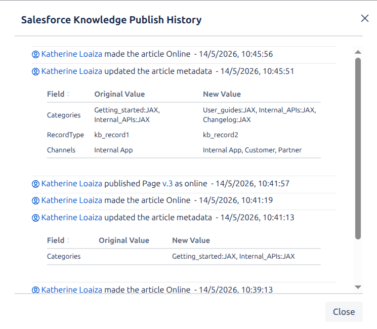Open Katherine Loaiza link at 10:45:56 entry
Image resolution: width=377 pixels, height=329 pixels.
click(72, 54)
